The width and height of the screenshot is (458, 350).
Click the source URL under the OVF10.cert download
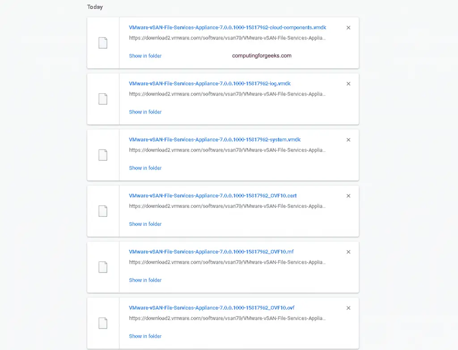(x=227, y=206)
